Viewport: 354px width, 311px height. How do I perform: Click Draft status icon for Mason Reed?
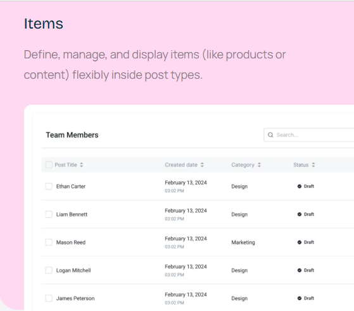pos(300,242)
